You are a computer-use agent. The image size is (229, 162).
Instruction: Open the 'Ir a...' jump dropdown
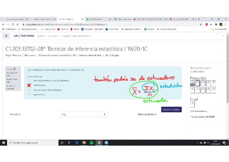(83, 114)
